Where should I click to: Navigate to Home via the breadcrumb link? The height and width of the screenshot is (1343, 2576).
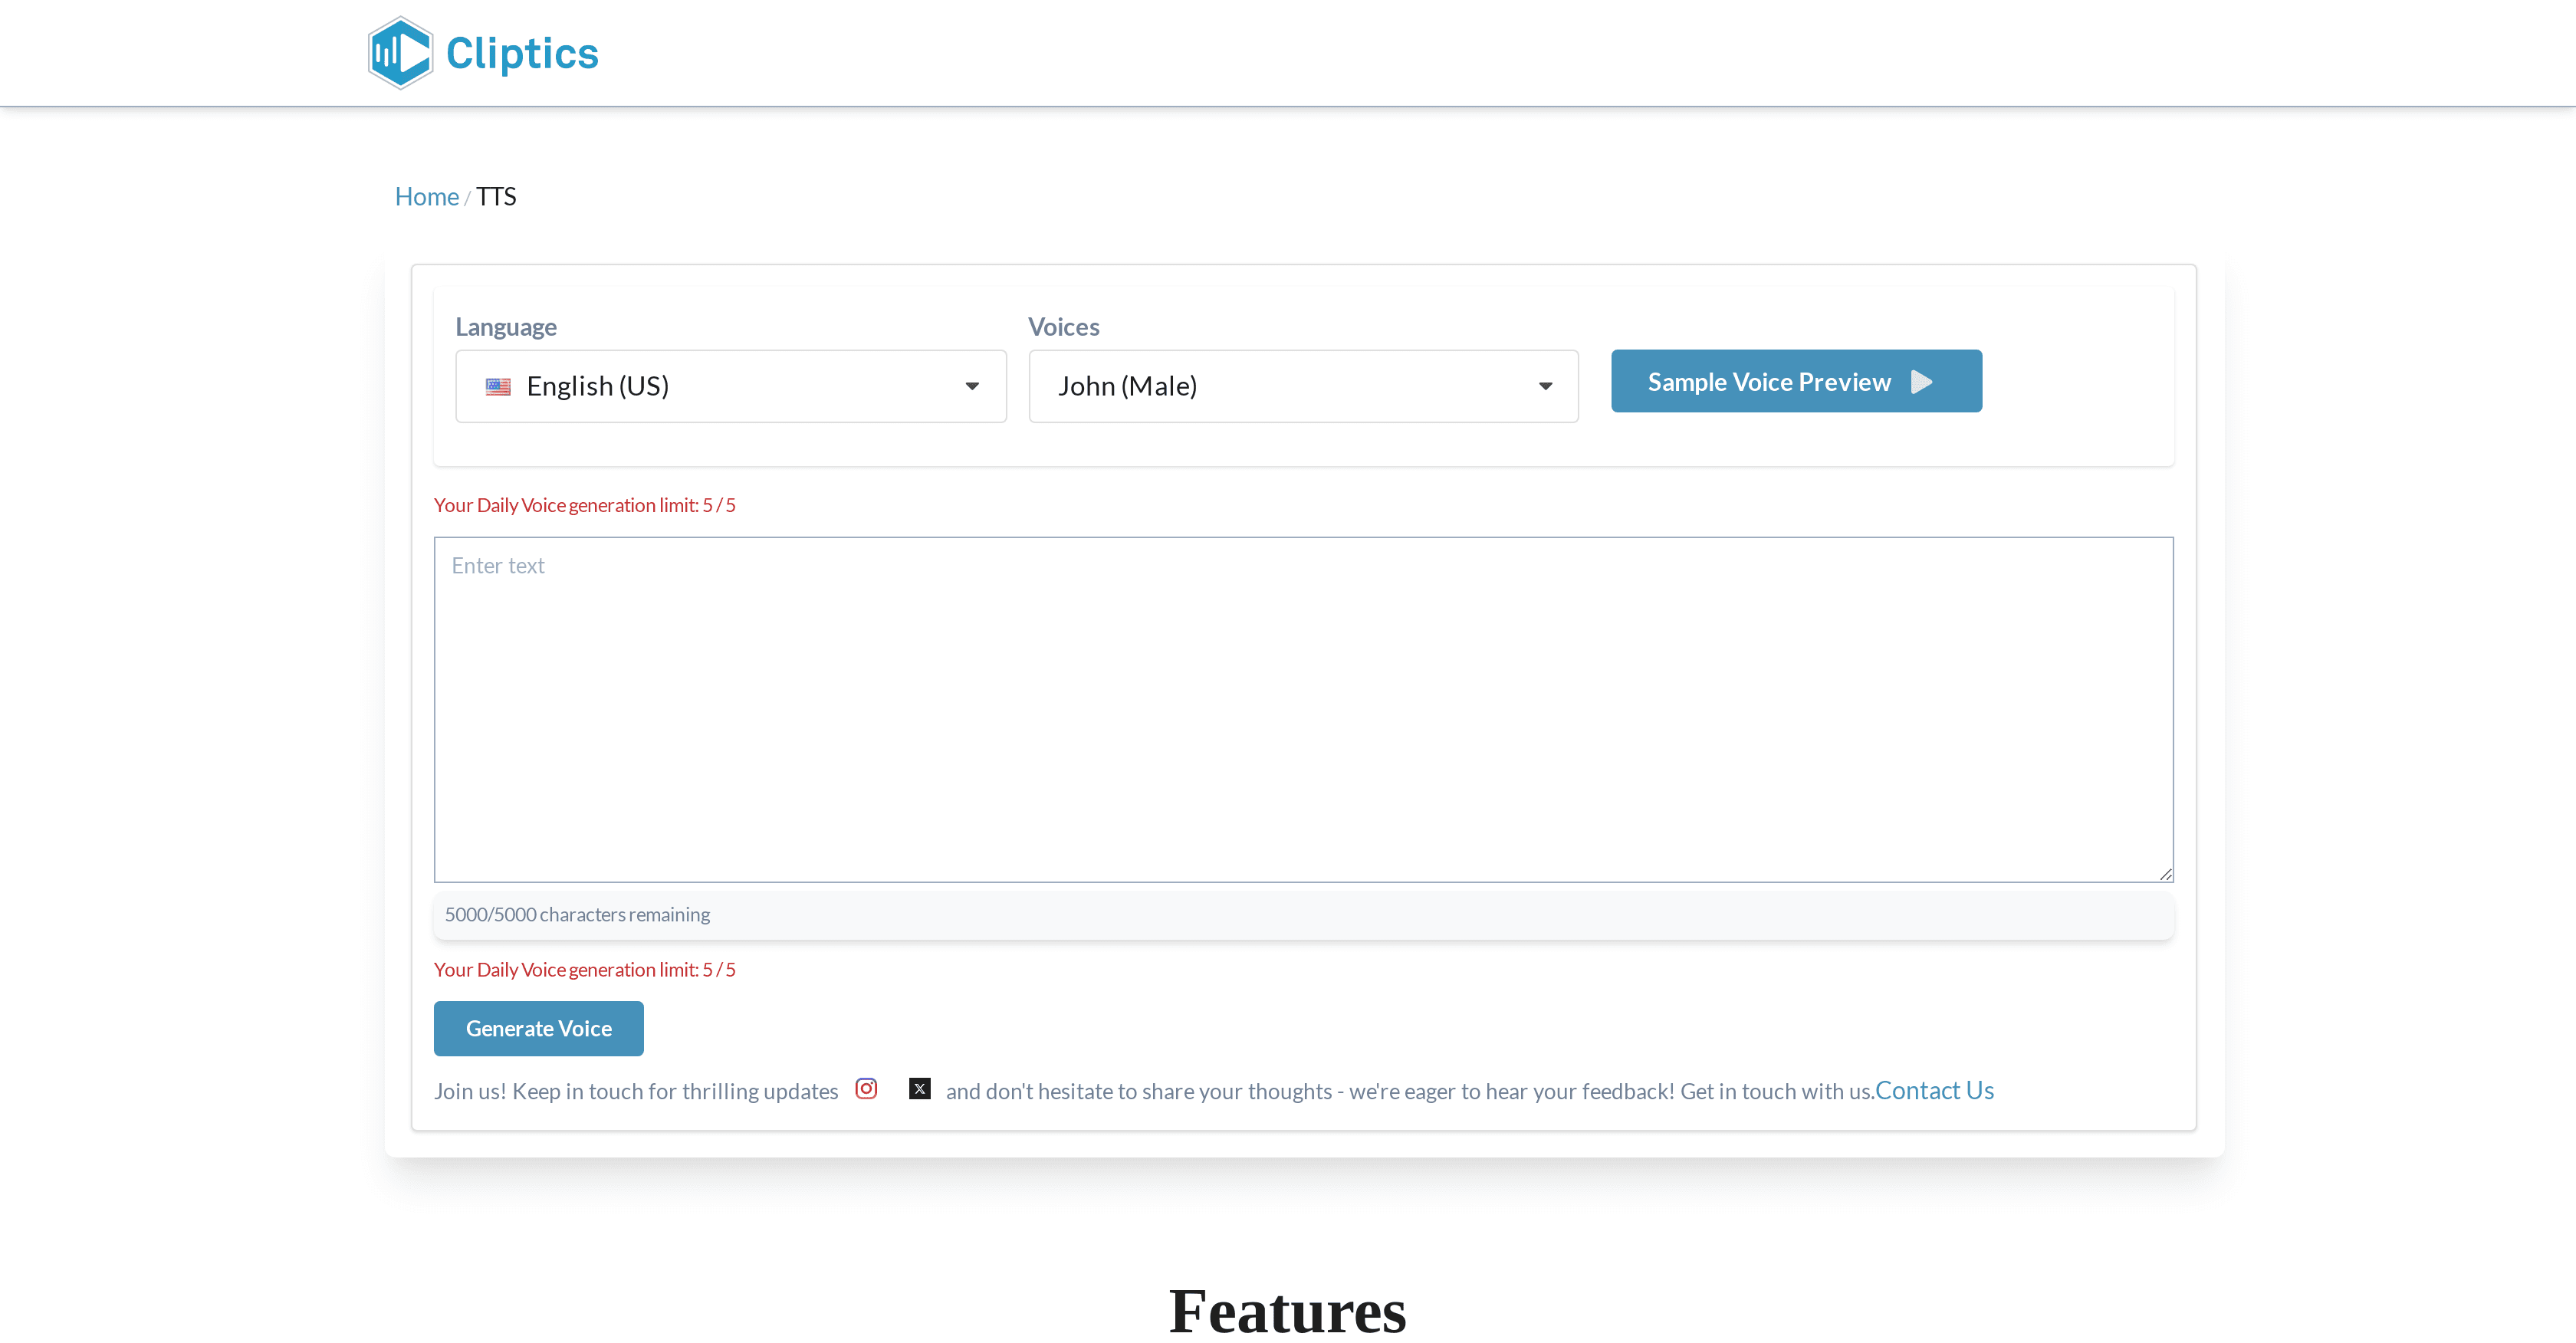coord(426,196)
